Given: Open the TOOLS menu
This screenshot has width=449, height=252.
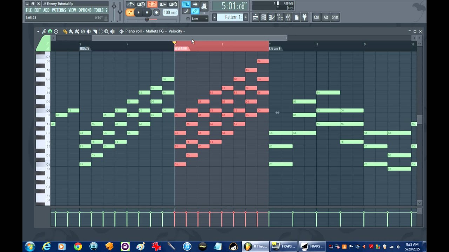Looking at the screenshot, I should [99, 10].
